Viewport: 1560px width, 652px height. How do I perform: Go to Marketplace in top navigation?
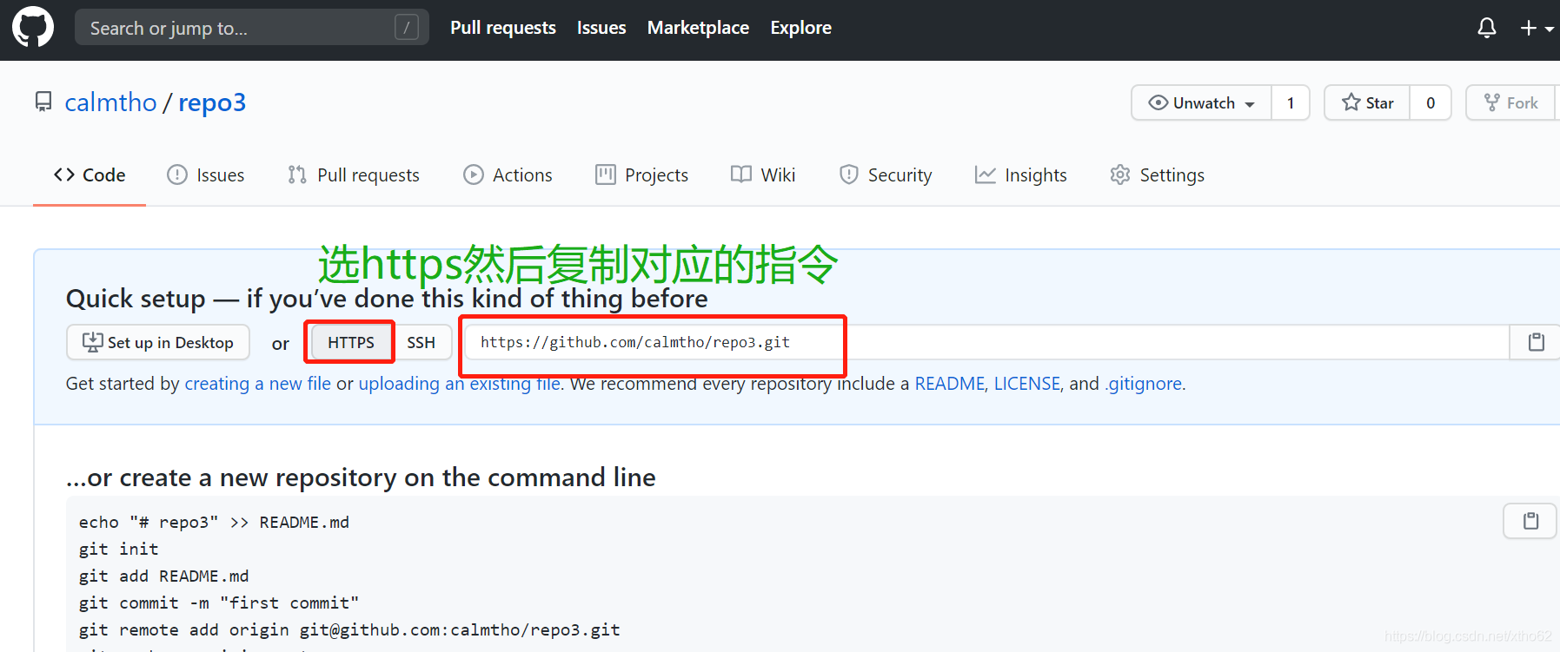[698, 28]
